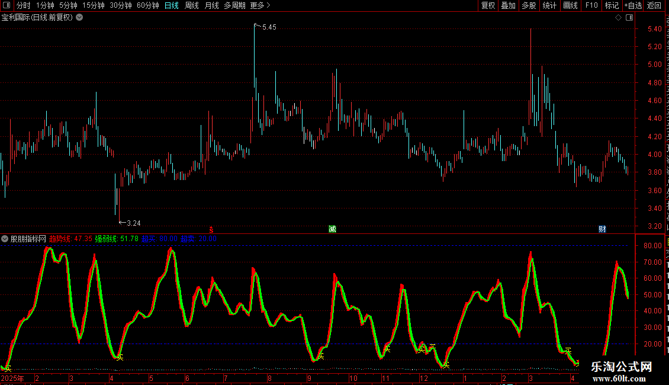
Task: Click the 标记 mark button
Action: click(x=612, y=5)
